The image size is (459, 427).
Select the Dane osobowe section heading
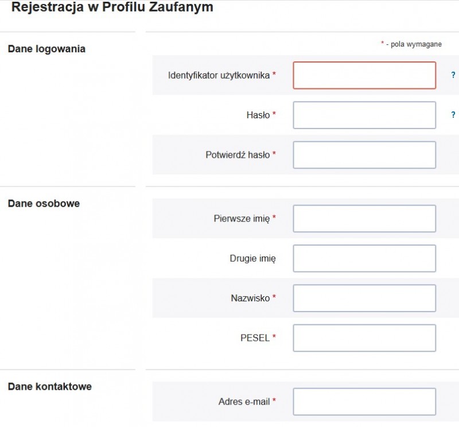[x=44, y=203]
